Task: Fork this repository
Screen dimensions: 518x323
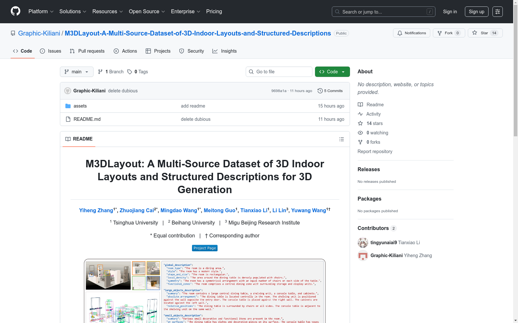Action: click(x=449, y=33)
